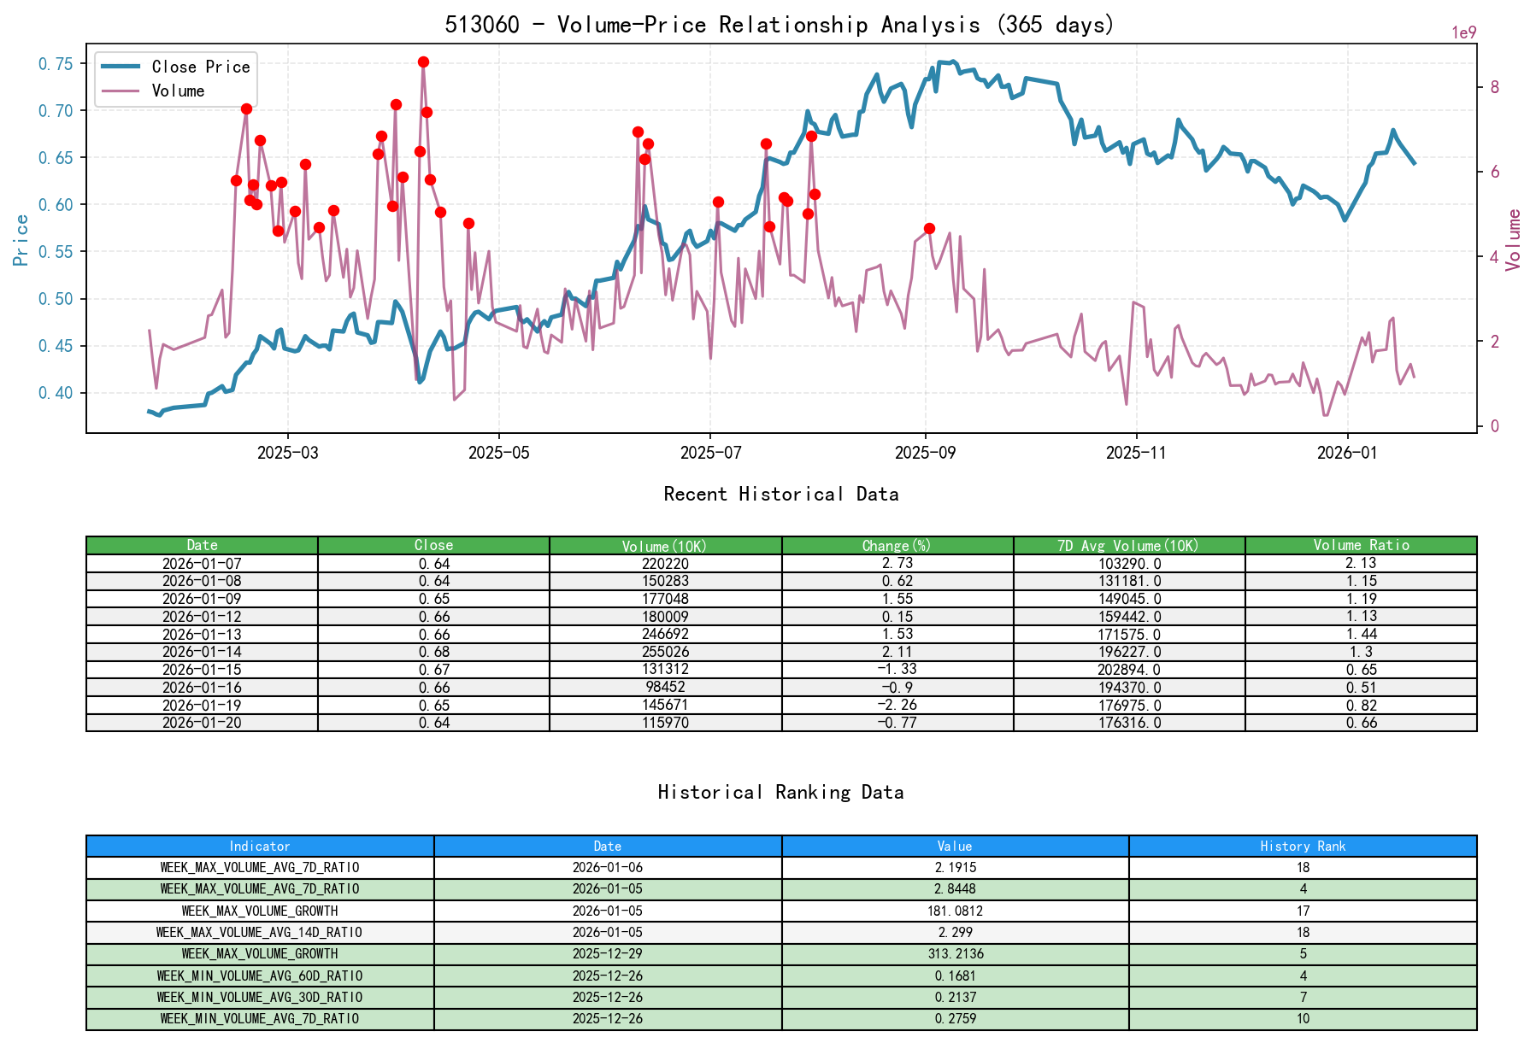Viewport: 1536px width, 1043px height.
Task: Click the highest red volume spike marker
Action: click(422, 62)
